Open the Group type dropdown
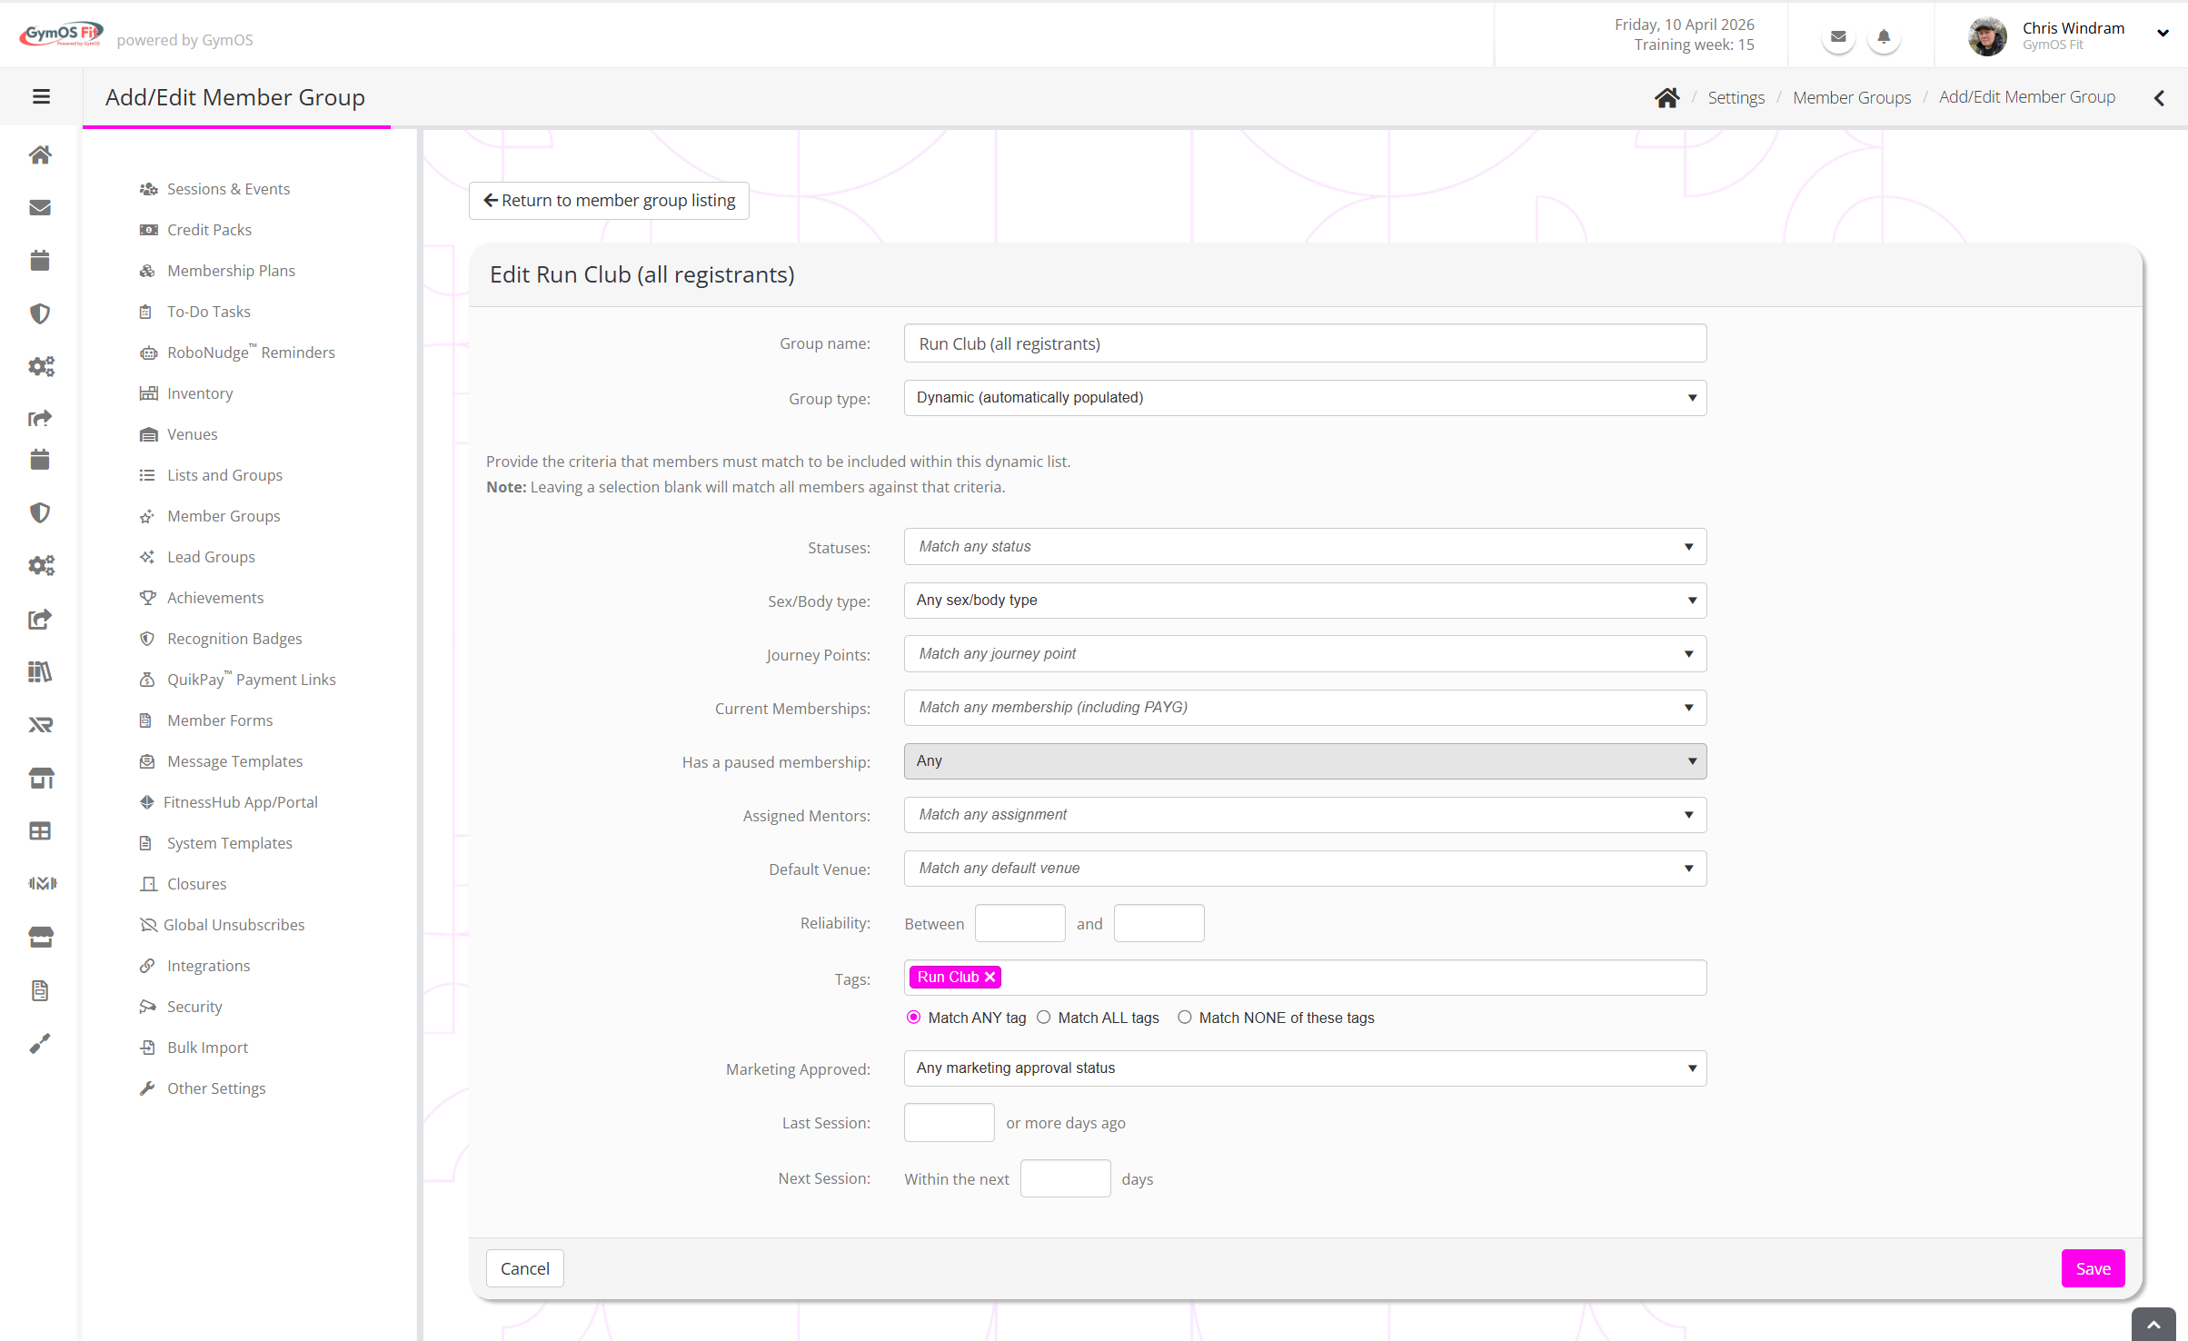2188x1341 pixels. click(1305, 398)
